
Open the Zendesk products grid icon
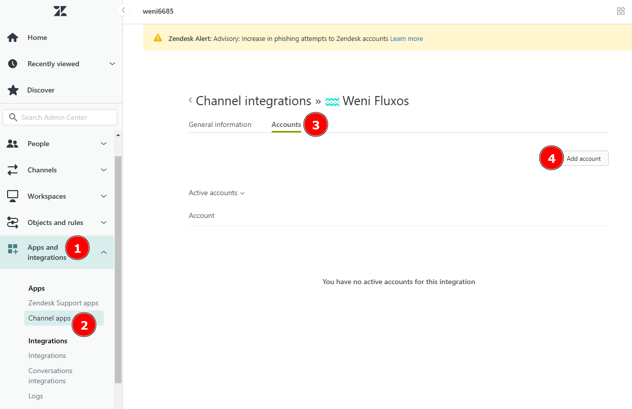[621, 11]
